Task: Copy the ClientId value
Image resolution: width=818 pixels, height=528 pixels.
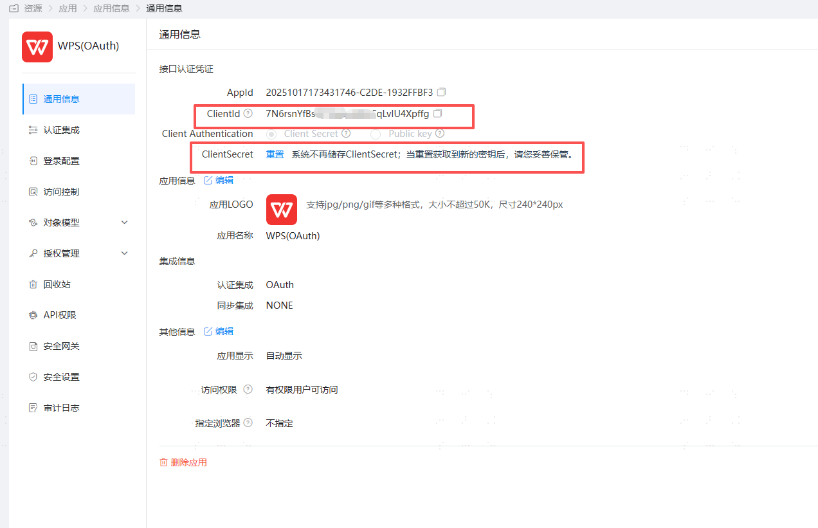Action: [x=438, y=114]
